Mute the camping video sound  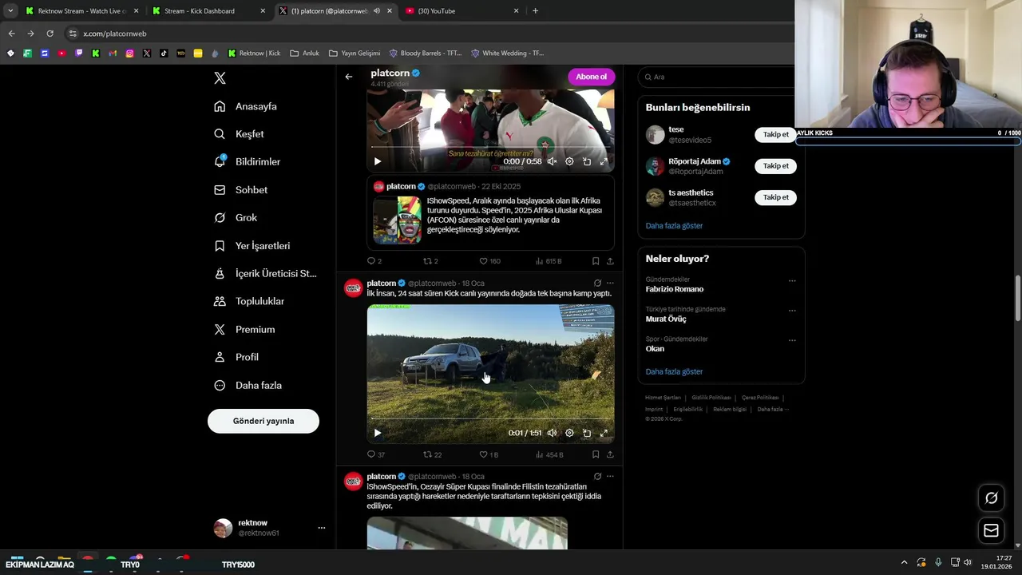coord(552,433)
